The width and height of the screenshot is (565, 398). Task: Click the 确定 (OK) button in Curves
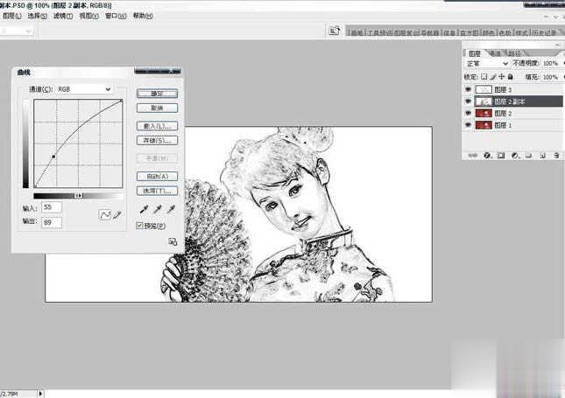coord(158,93)
